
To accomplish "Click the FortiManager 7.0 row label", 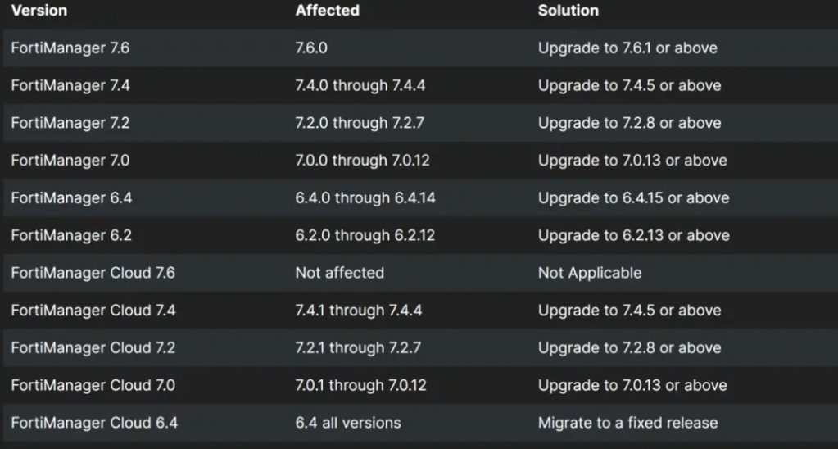I will [70, 161].
